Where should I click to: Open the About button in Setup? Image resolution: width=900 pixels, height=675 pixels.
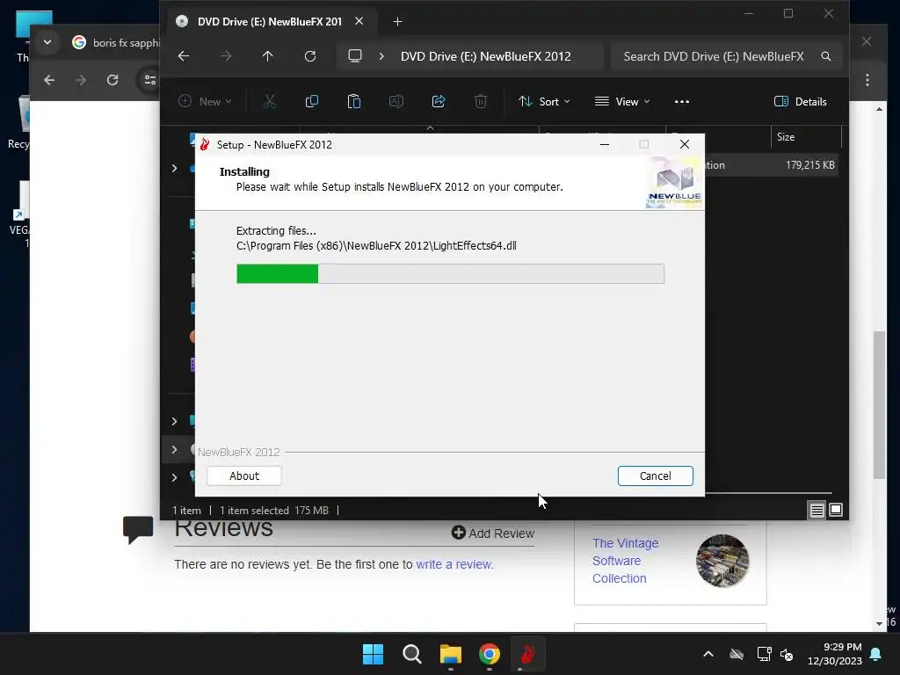pos(244,475)
